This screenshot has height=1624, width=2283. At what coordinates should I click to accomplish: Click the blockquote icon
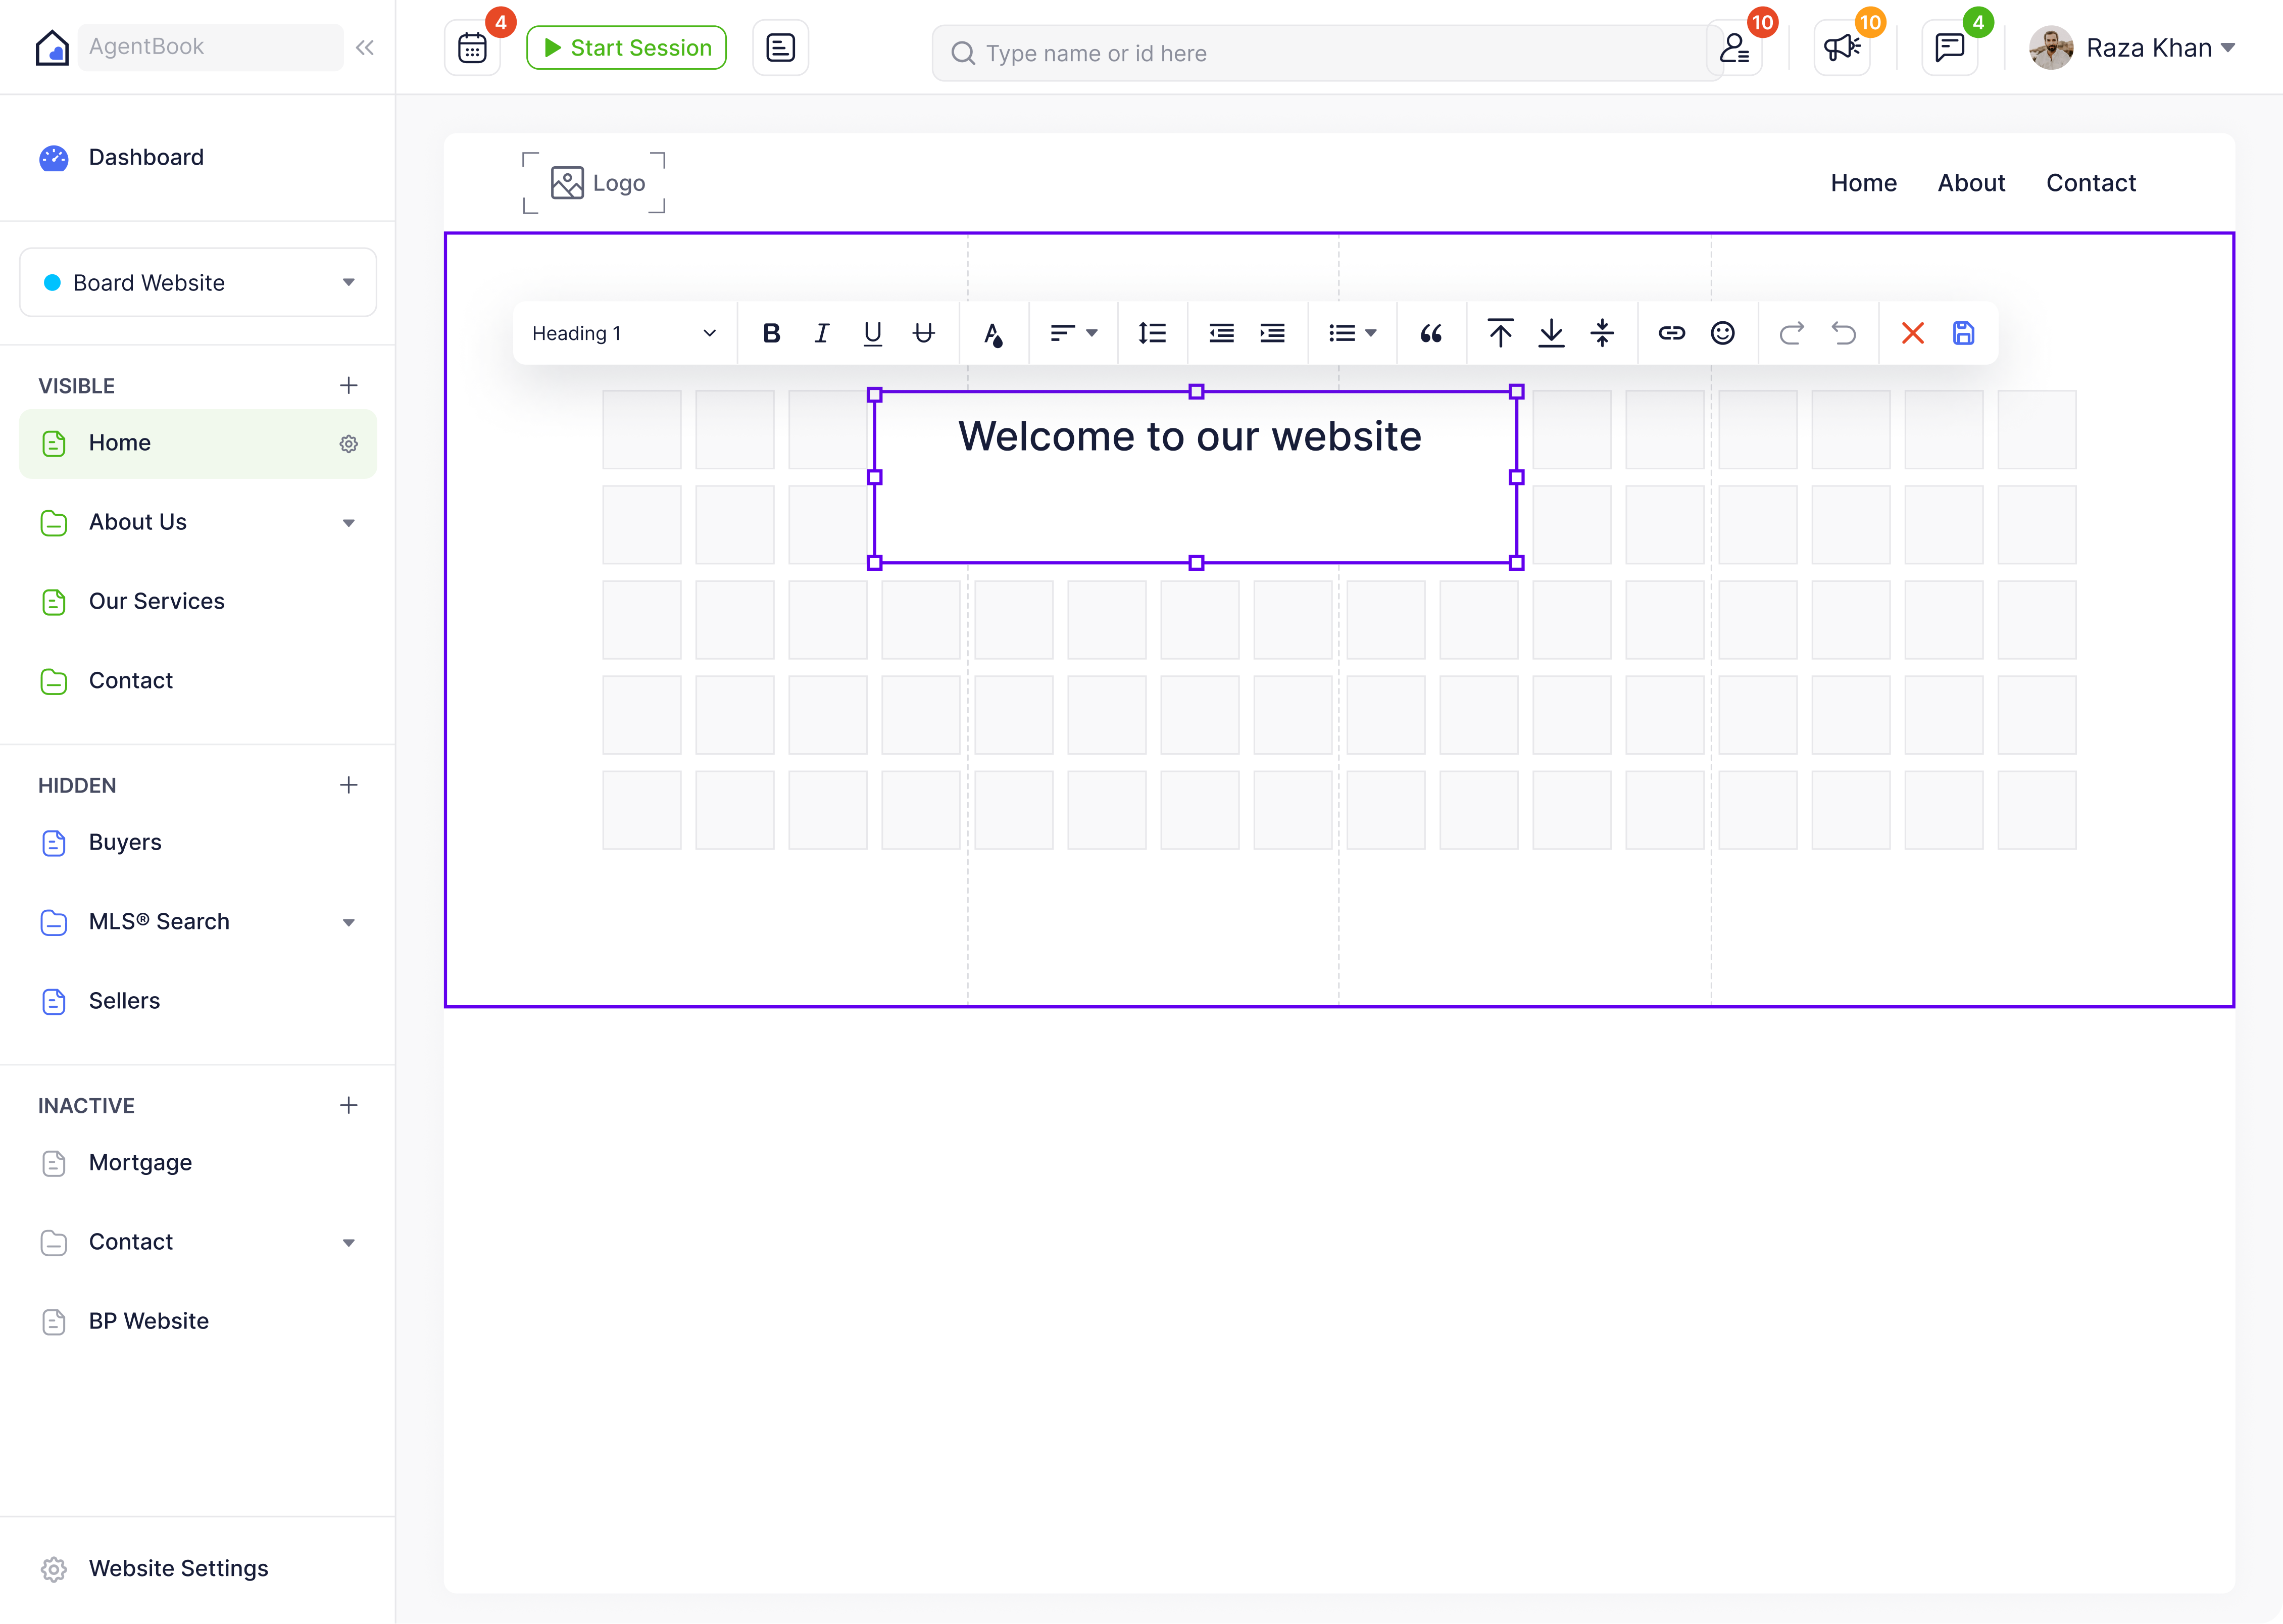[1431, 333]
